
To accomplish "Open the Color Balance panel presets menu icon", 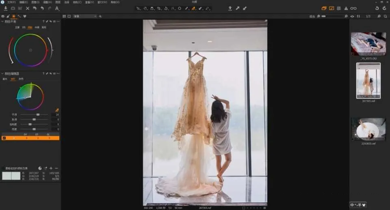I will [x=54, y=21].
